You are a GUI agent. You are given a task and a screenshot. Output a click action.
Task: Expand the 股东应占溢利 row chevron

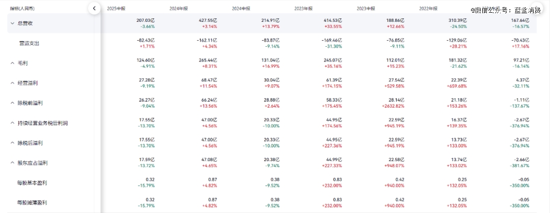pos(12,163)
